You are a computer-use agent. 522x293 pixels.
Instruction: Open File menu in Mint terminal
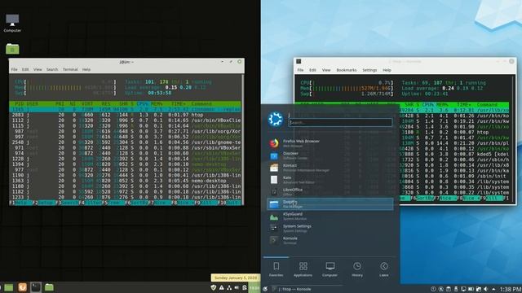coord(15,69)
